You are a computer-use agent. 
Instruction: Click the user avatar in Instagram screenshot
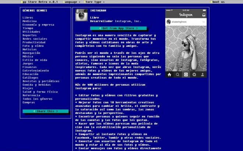click(169, 22)
